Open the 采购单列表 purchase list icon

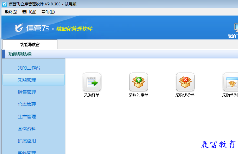pyautogui.click(x=230, y=82)
